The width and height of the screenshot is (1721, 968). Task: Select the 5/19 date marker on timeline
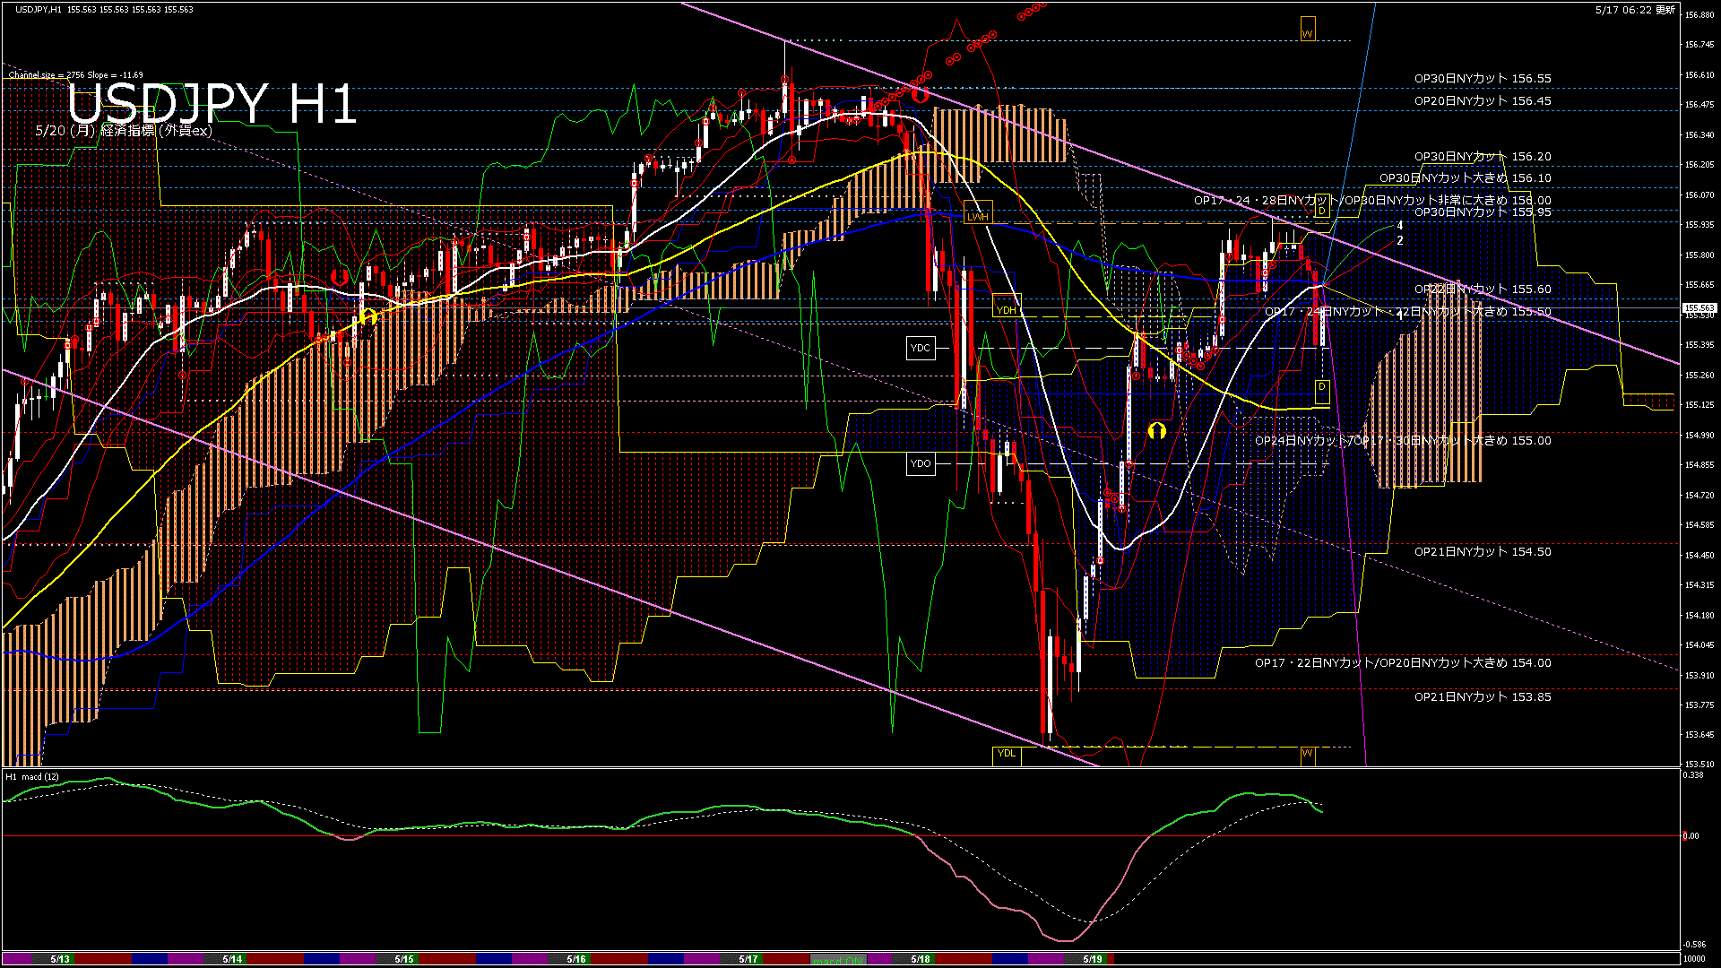click(x=1093, y=959)
